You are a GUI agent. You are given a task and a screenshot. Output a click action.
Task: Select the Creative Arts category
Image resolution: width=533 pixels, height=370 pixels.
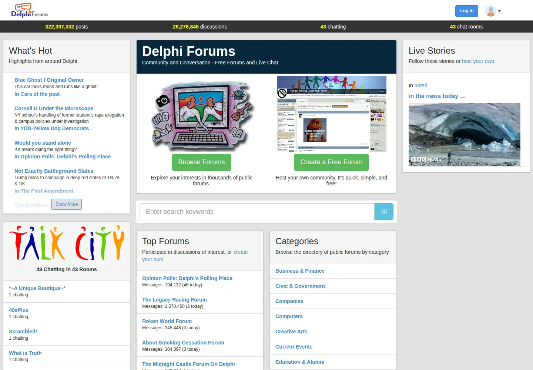tap(291, 332)
